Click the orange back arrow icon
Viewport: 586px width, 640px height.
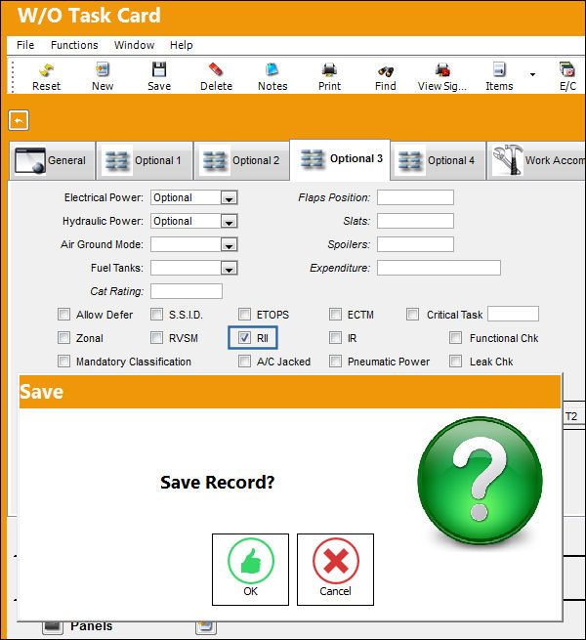pos(19,120)
